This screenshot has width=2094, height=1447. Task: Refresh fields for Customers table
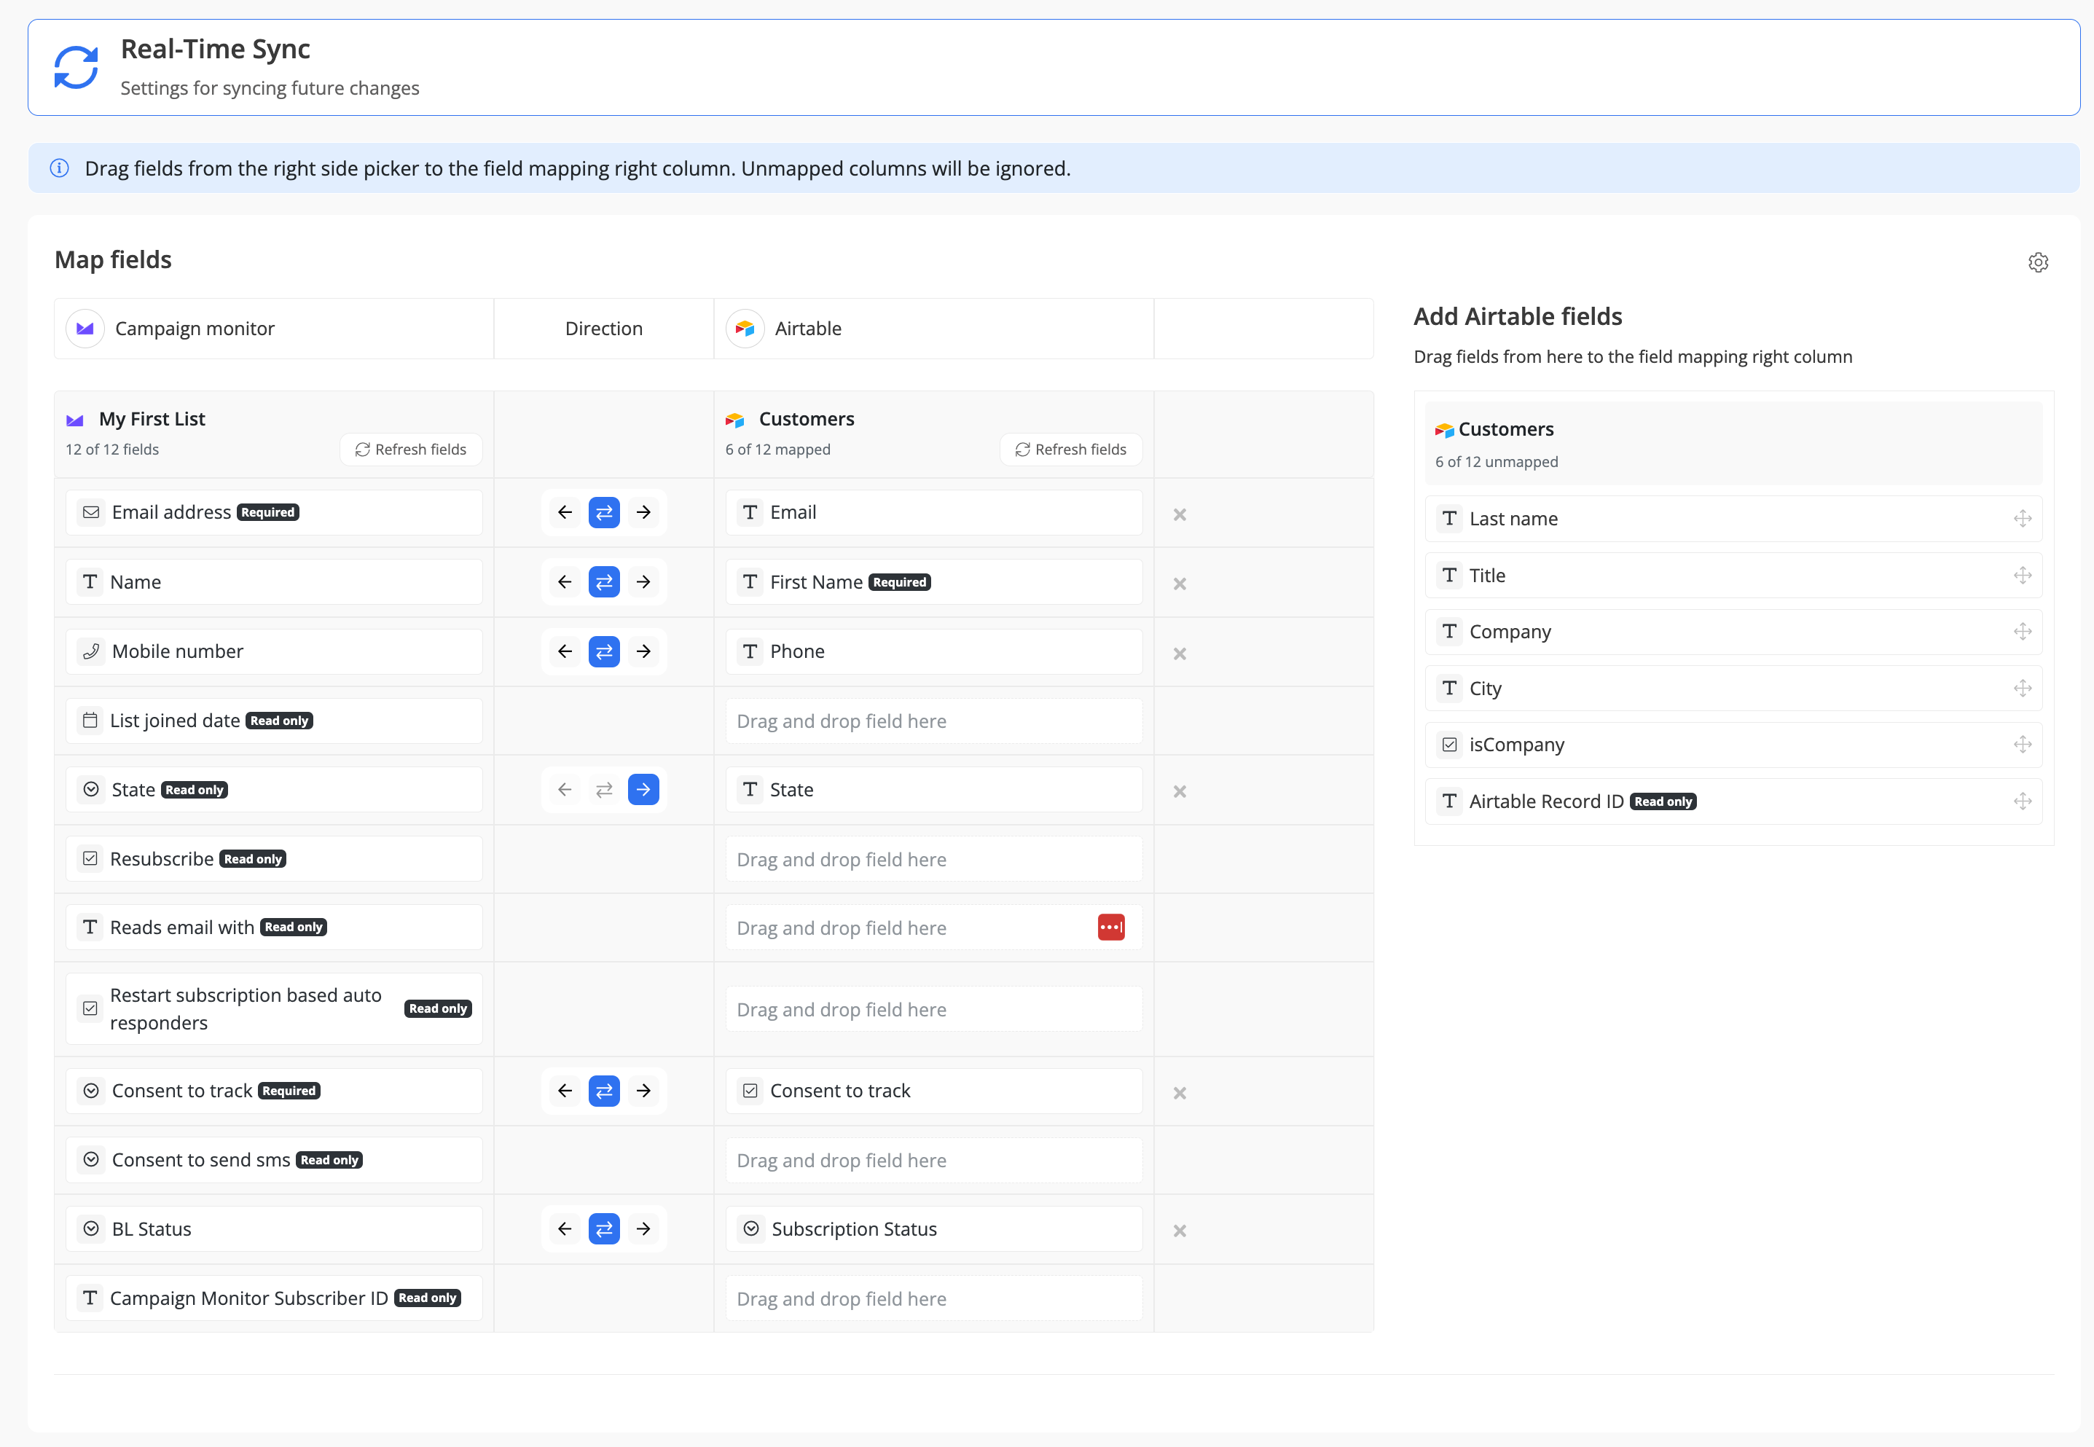1070,450
